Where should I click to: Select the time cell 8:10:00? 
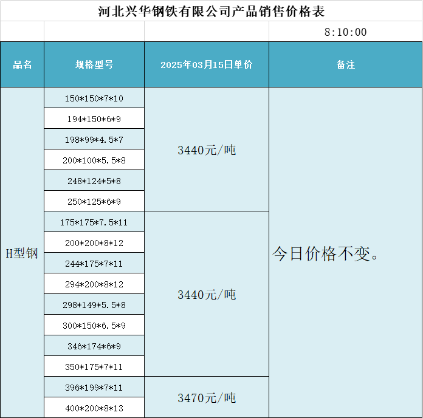(x=345, y=32)
